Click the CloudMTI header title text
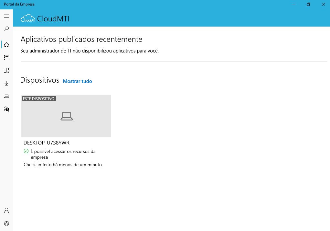The height and width of the screenshot is (231, 330). (53, 19)
